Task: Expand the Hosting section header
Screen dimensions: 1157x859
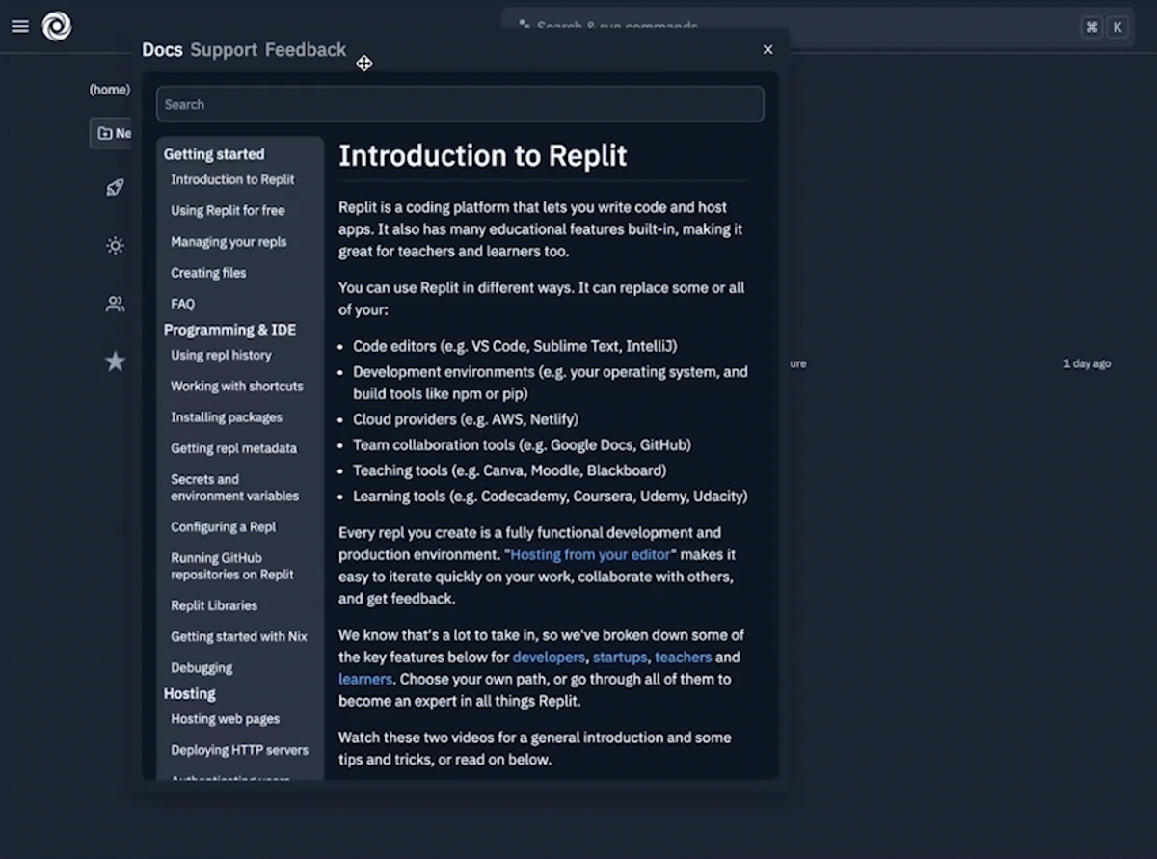Action: 189,693
